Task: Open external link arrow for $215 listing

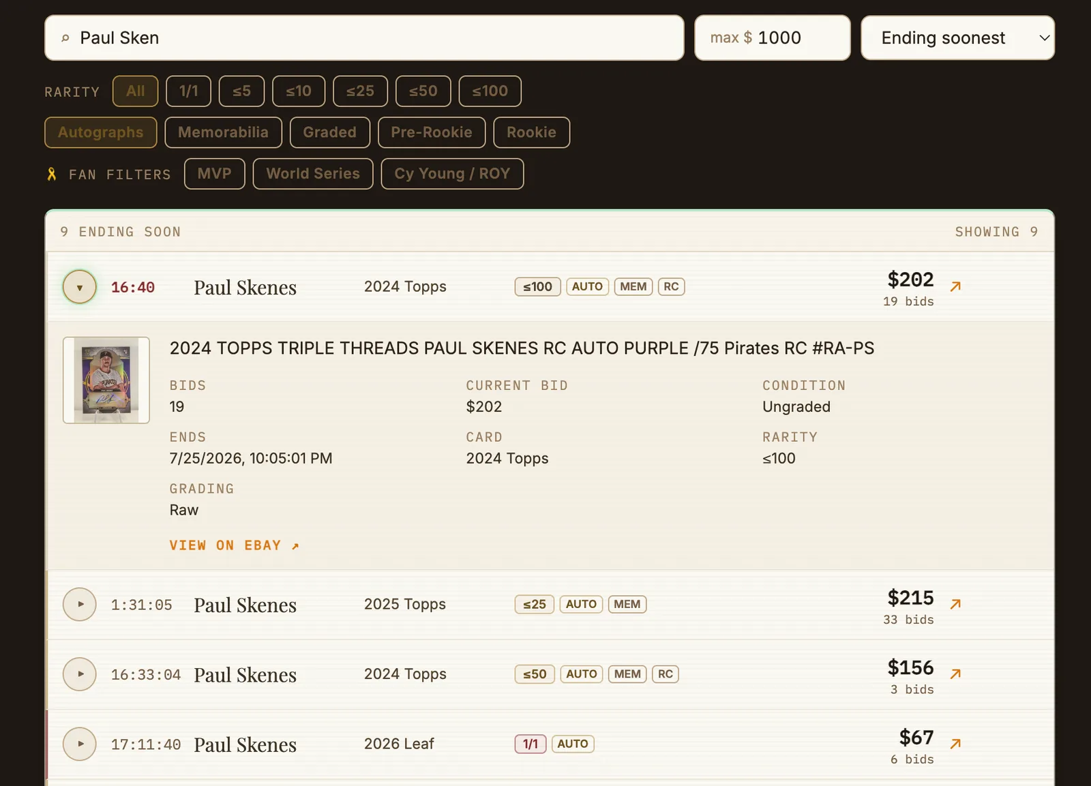Action: 955,604
